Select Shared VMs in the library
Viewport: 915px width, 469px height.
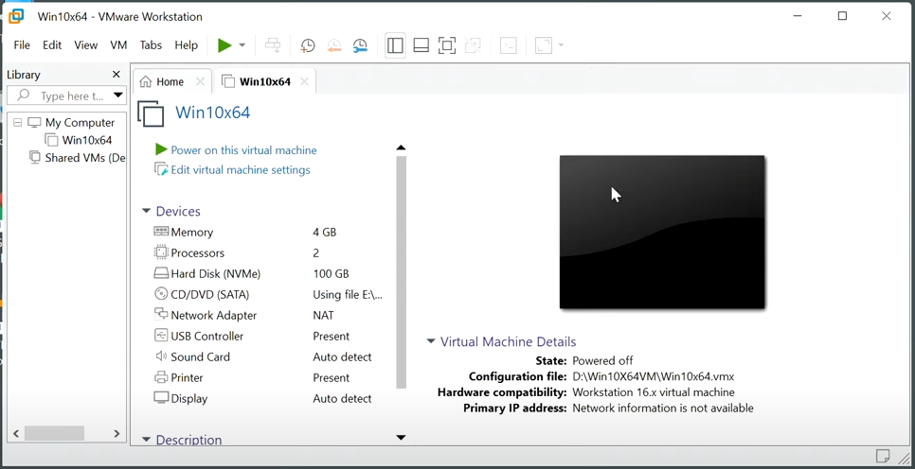point(84,158)
